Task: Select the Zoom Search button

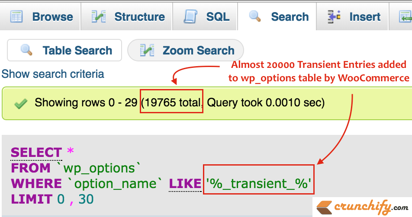Action: click(x=186, y=50)
